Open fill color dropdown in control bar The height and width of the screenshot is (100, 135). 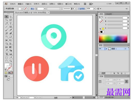(x=22, y=9)
